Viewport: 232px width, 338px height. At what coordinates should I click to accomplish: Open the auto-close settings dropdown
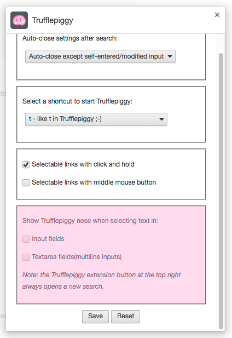pos(100,56)
